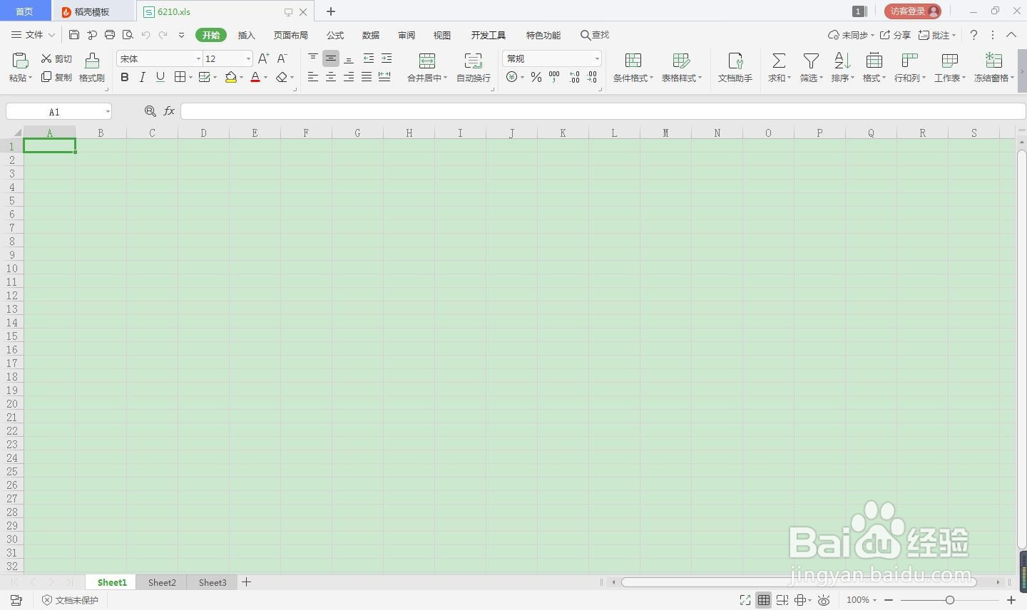
Task: Open the font name dropdown (宋体)
Action: [198, 58]
